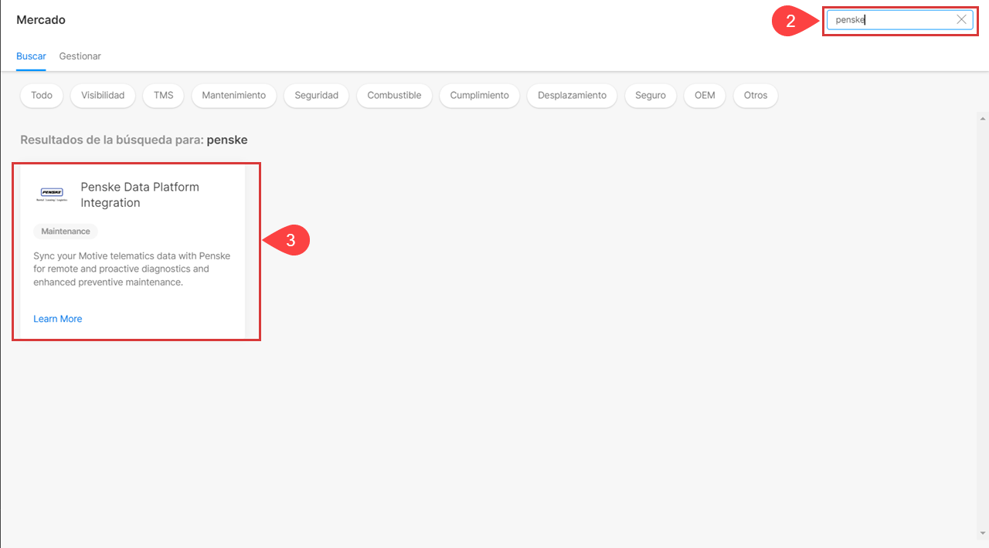Select the Todo category filter

(x=42, y=95)
